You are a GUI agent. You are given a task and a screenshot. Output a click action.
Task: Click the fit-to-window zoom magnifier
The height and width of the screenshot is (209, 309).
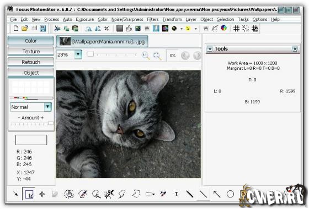[x=157, y=56]
